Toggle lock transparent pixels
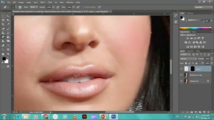Viewport: 214px width, 120px height. (x=186, y=63)
